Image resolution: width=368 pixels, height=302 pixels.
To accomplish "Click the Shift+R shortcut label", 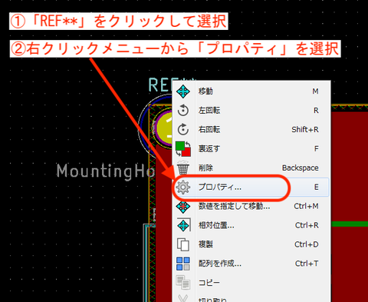I will (x=305, y=130).
